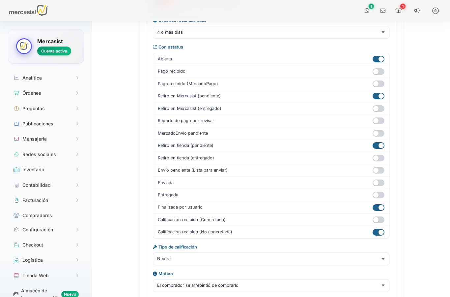Open the '4 o más días' dropdown

pos(271,32)
